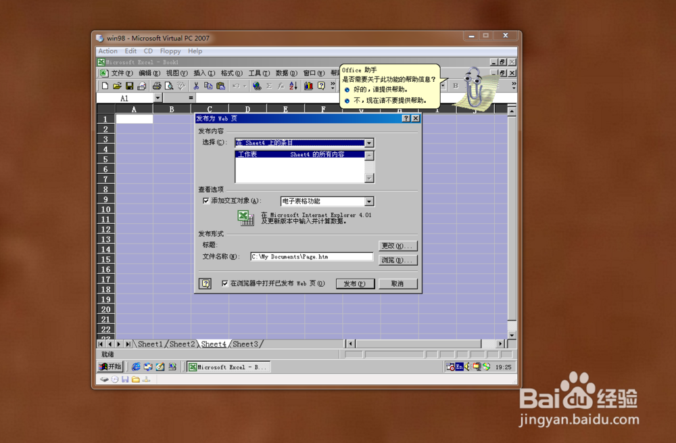Click the Paste clipboard icon
This screenshot has height=443, width=676.
[x=221, y=86]
